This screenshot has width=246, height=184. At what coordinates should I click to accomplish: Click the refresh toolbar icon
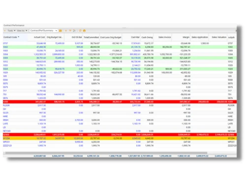(80, 30)
